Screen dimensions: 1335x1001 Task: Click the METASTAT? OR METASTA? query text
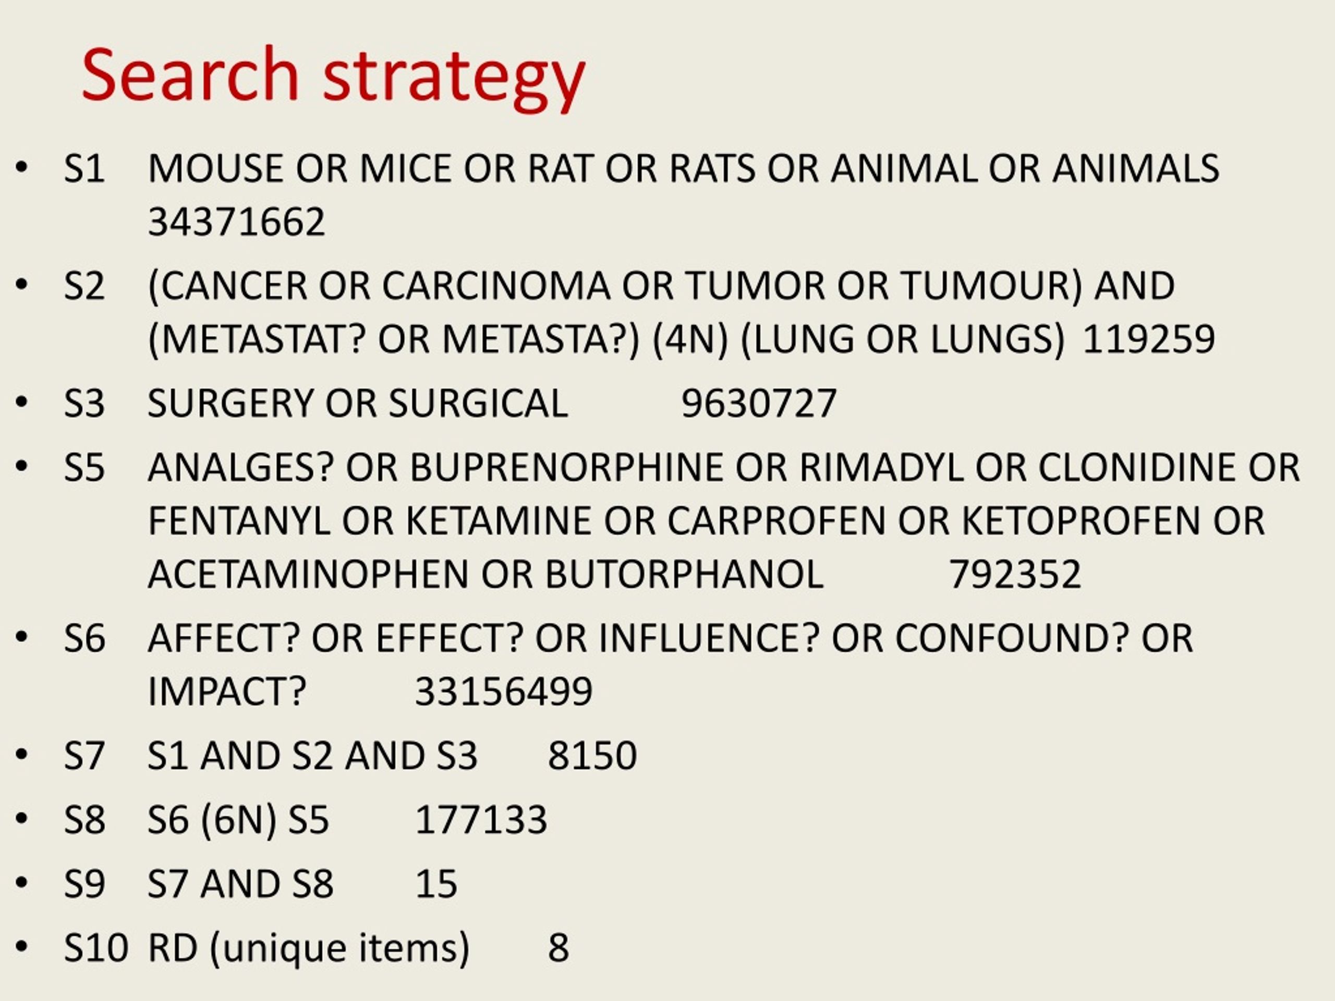(394, 340)
